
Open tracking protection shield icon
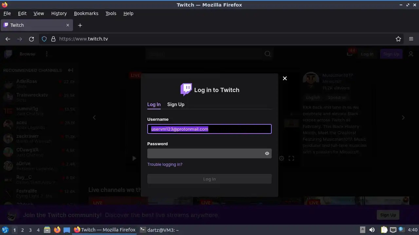coord(44,39)
